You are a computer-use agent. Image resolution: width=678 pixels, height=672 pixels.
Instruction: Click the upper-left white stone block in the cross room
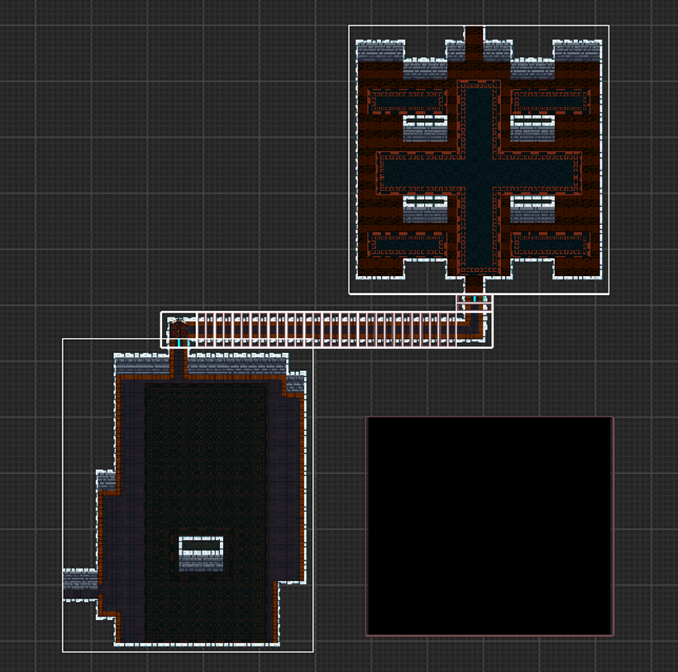click(425, 128)
